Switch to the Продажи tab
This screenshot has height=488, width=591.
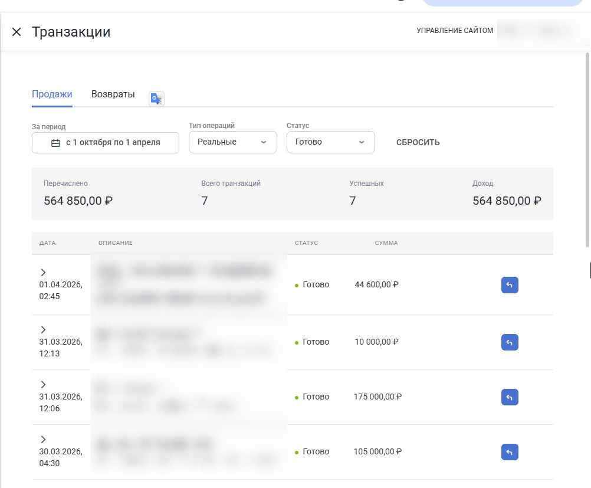(x=52, y=94)
